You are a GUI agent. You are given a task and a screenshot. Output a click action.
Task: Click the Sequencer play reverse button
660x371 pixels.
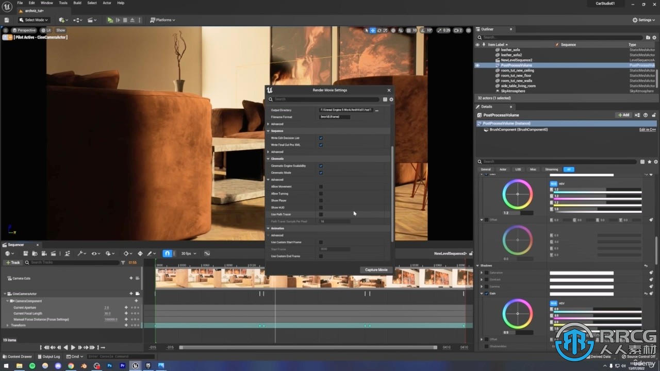(65, 348)
